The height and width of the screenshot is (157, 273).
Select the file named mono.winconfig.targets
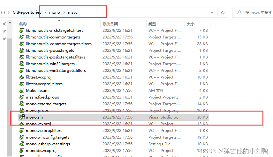[x=48, y=137]
